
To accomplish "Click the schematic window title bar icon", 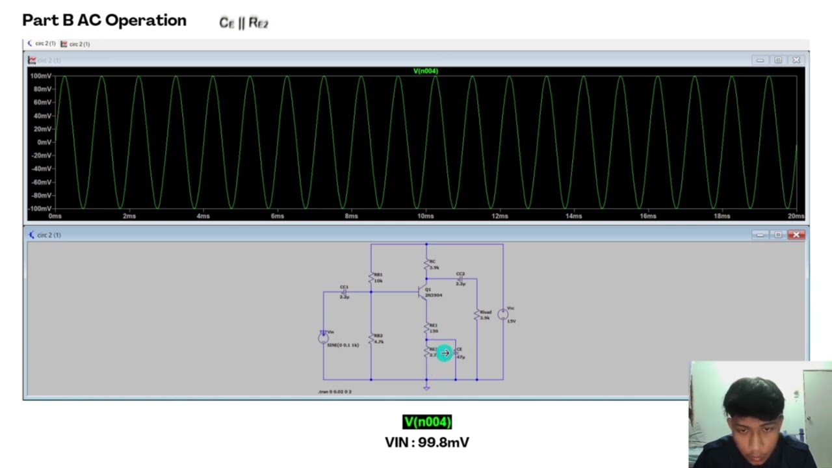I will [x=31, y=235].
